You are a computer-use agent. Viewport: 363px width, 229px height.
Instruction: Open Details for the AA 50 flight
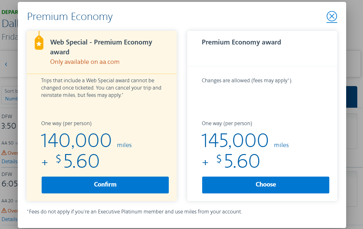[9, 161]
